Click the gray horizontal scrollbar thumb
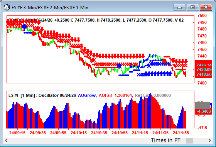216x147 pixels. [189, 140]
